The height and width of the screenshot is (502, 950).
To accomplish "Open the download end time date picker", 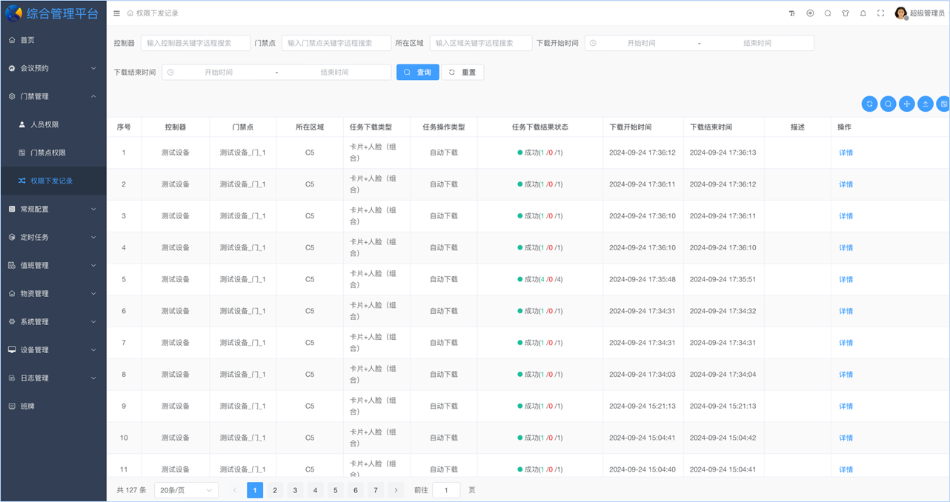I will (222, 72).
